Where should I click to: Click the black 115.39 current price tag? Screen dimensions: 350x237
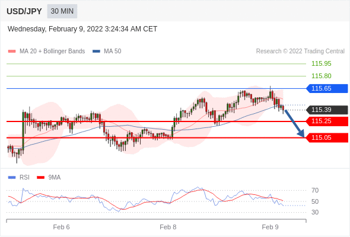tap(327, 110)
